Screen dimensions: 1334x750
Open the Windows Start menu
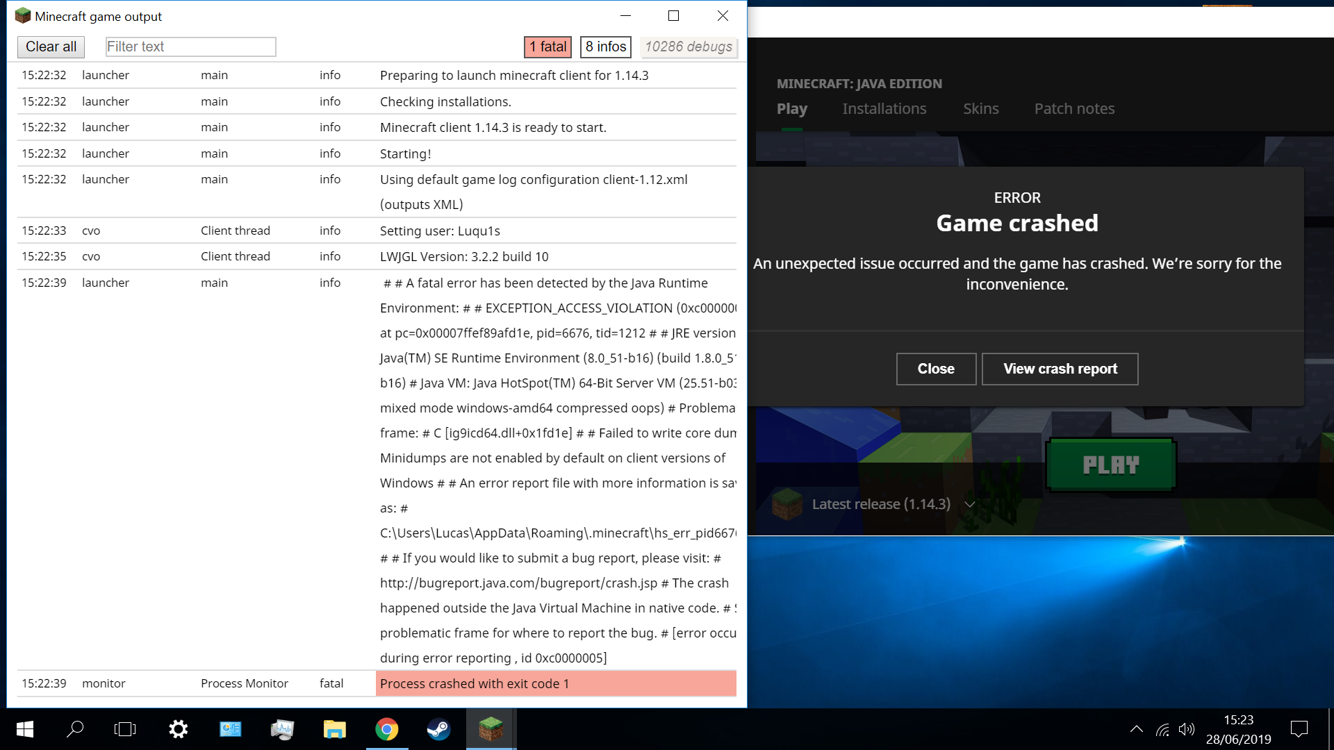(24, 729)
